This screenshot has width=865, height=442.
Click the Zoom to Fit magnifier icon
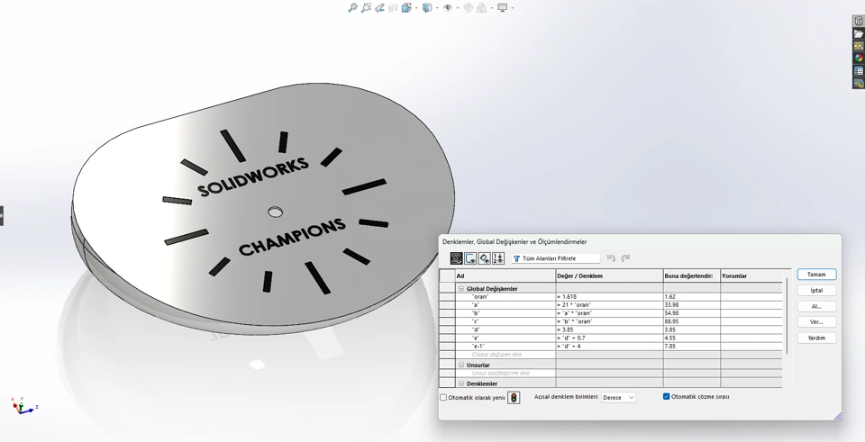coord(352,8)
